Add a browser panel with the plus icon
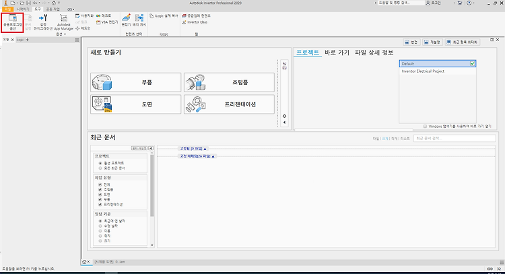Image resolution: width=505 pixels, height=274 pixels. (x=27, y=40)
